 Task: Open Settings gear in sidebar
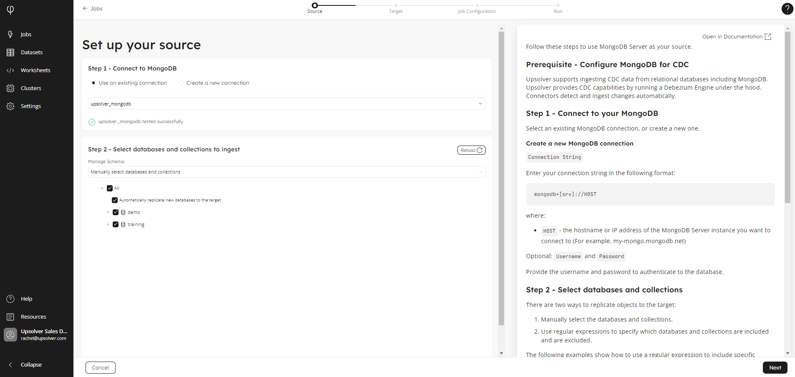coord(10,106)
